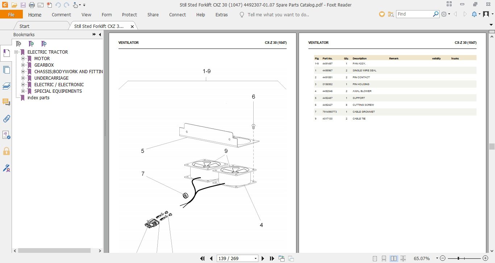This screenshot has width=495, height=263.
Task: Enable continuous facing view mode
Action: [x=403, y=258]
